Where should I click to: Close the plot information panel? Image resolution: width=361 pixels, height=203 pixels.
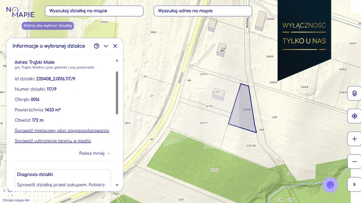[115, 46]
